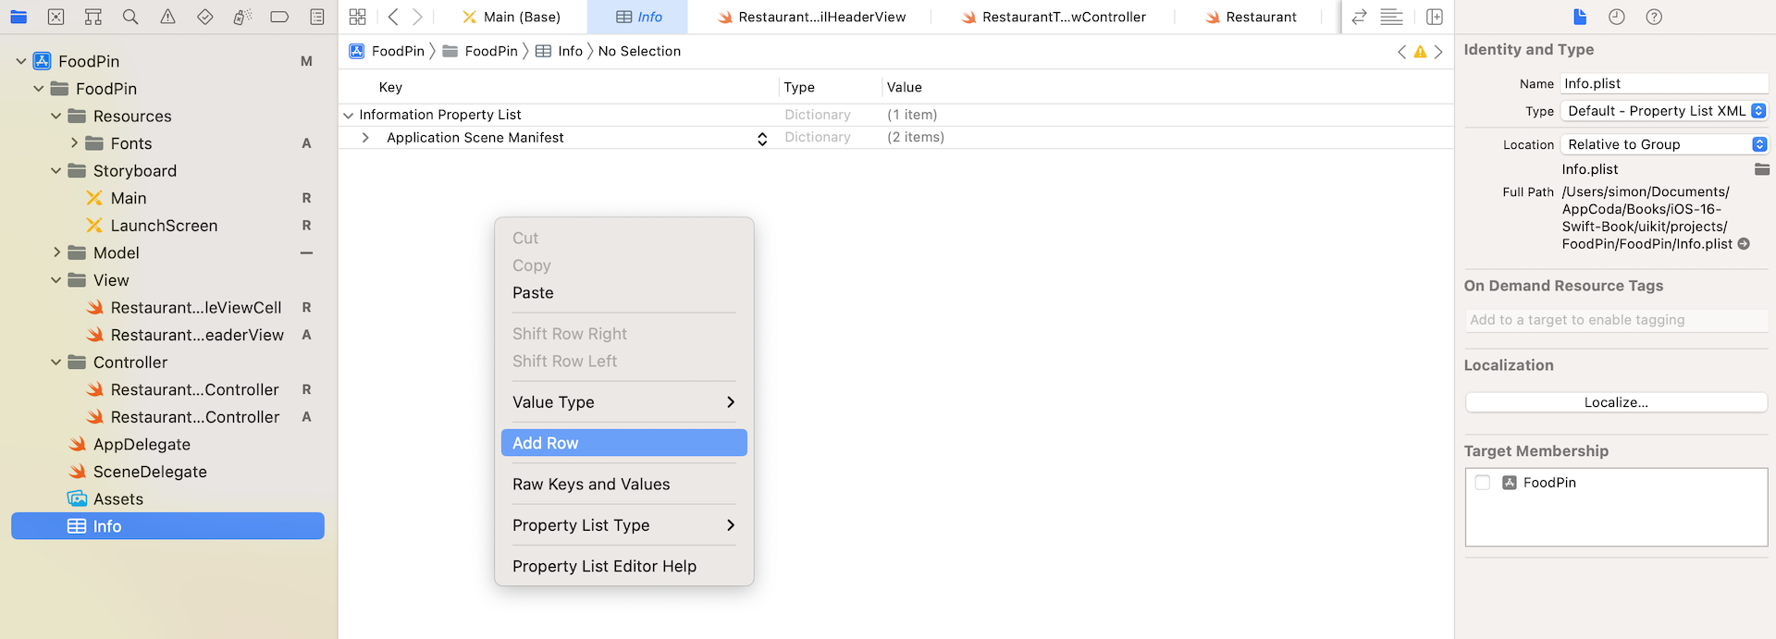Select Raw Keys and Values menu item
1776x639 pixels.
click(x=624, y=485)
